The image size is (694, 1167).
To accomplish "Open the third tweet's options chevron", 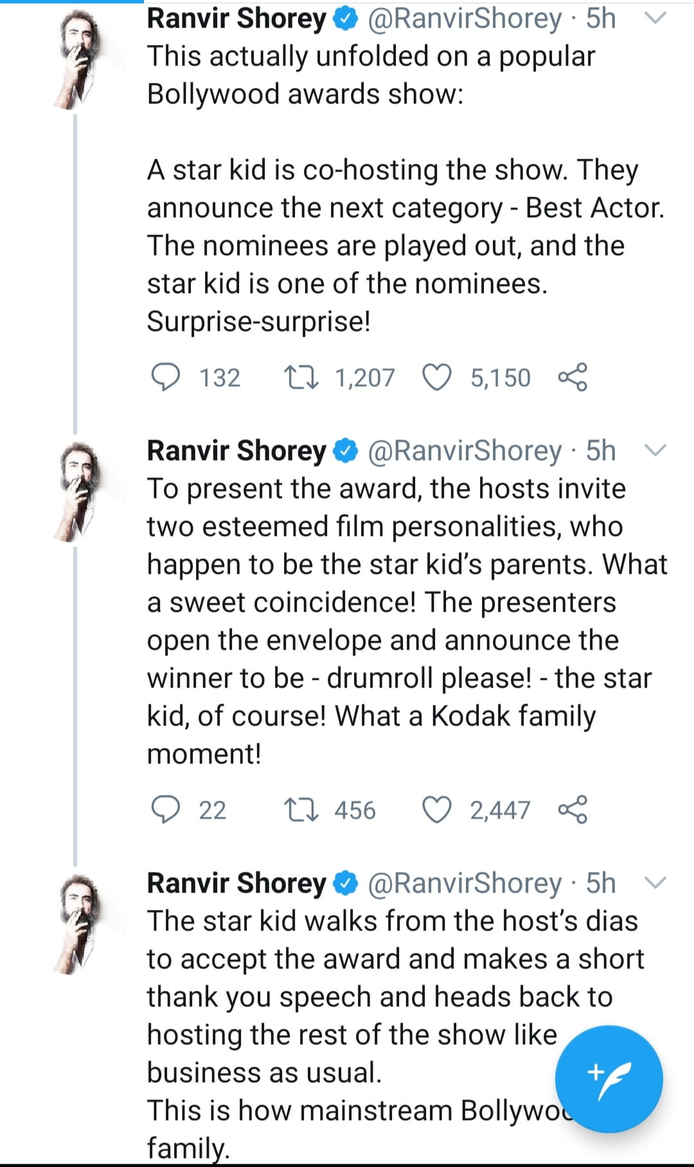I will click(655, 884).
